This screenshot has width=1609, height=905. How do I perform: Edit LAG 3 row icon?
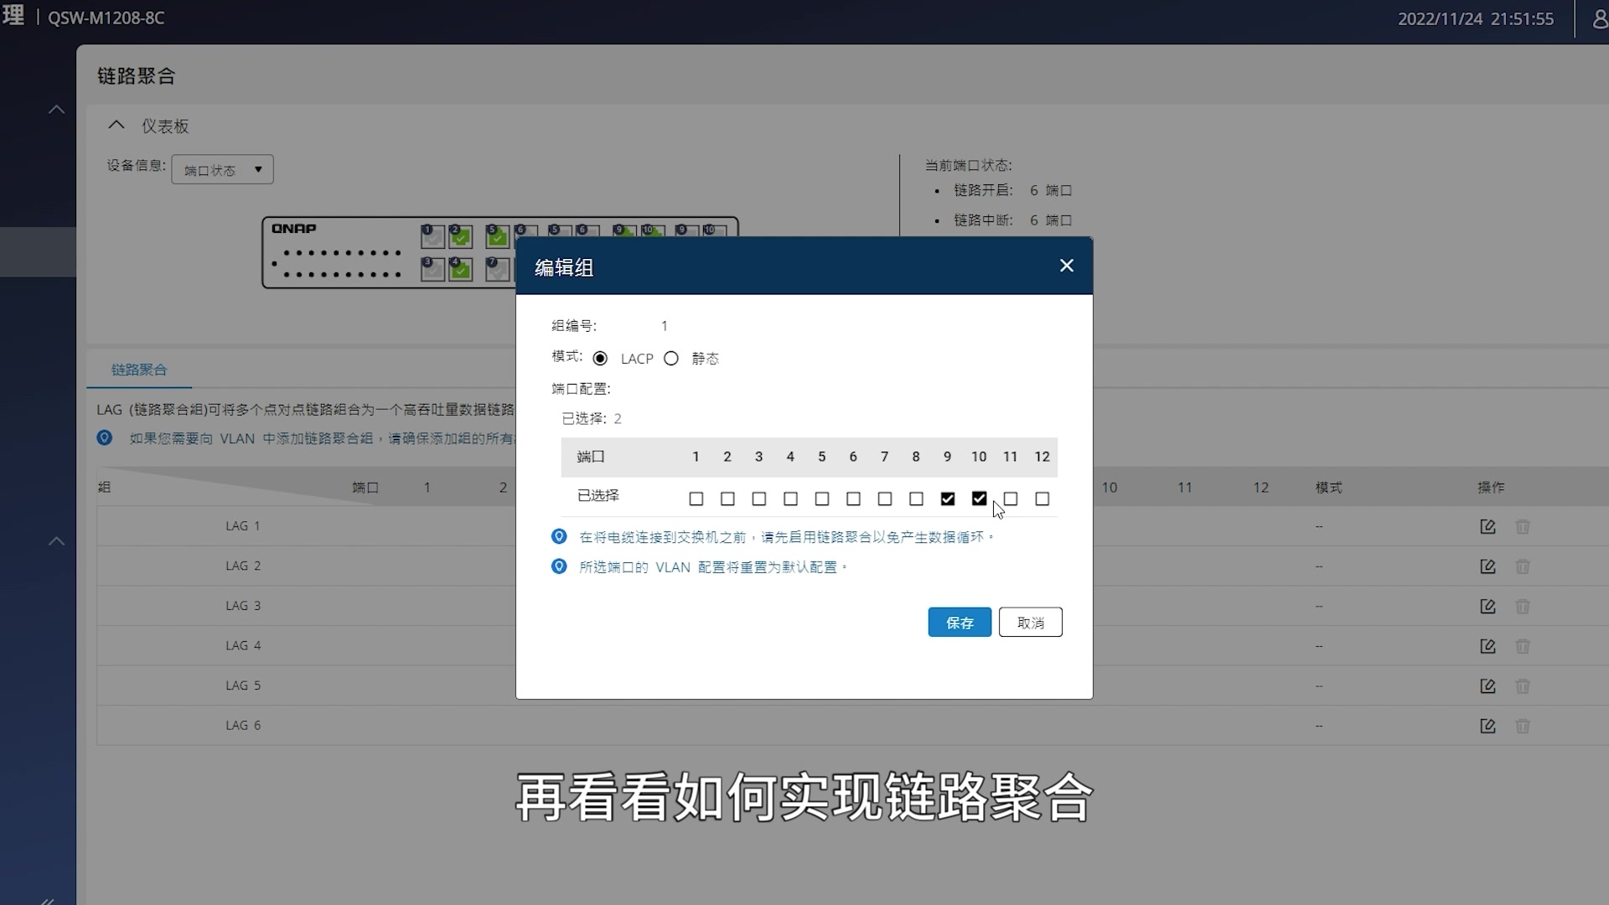click(x=1487, y=606)
